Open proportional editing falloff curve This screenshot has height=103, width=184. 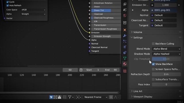[116, 97]
